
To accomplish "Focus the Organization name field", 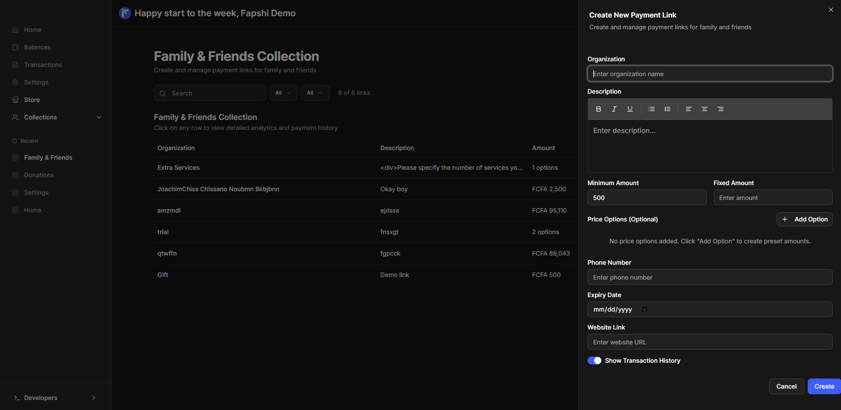I will coord(710,74).
